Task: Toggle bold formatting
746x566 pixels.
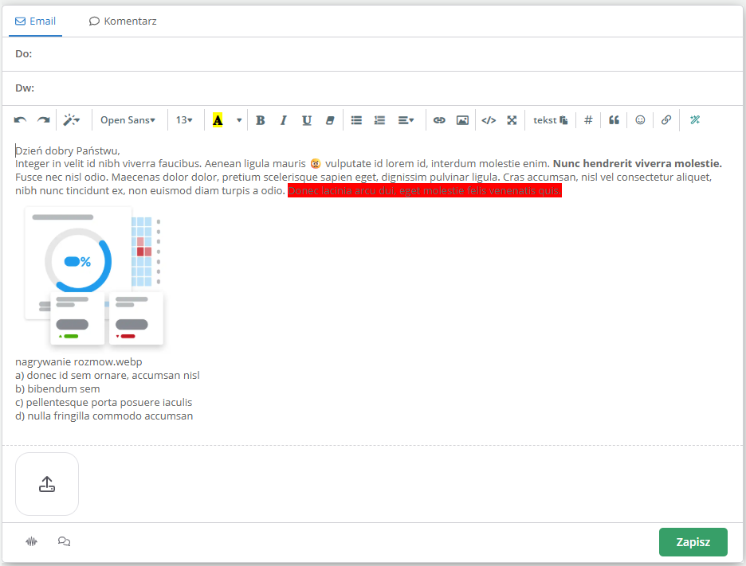Action: 261,120
